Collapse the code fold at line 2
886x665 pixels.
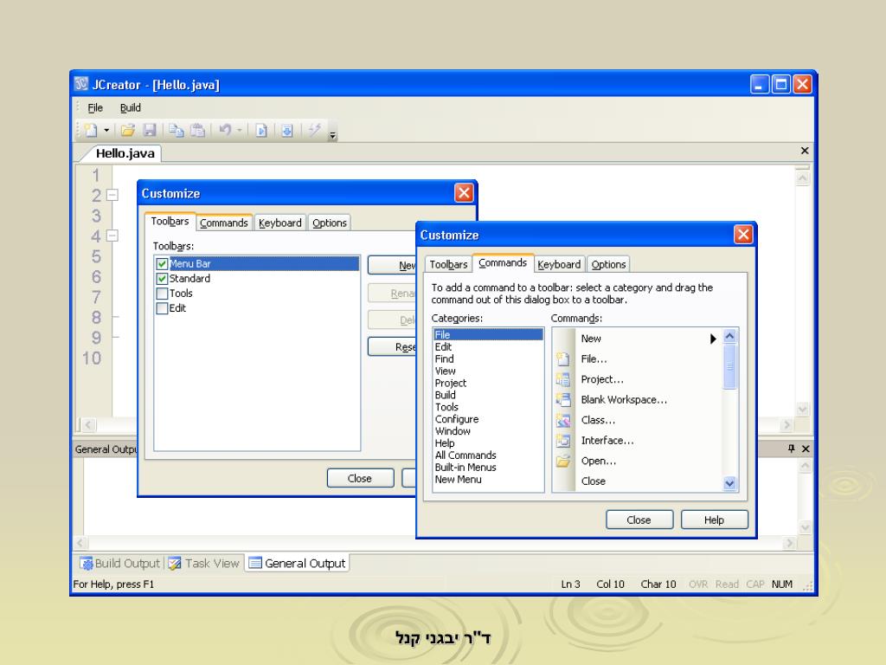[x=112, y=195]
